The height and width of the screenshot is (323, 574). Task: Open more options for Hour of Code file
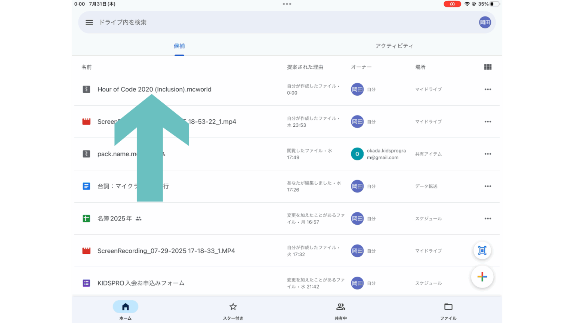(x=488, y=89)
